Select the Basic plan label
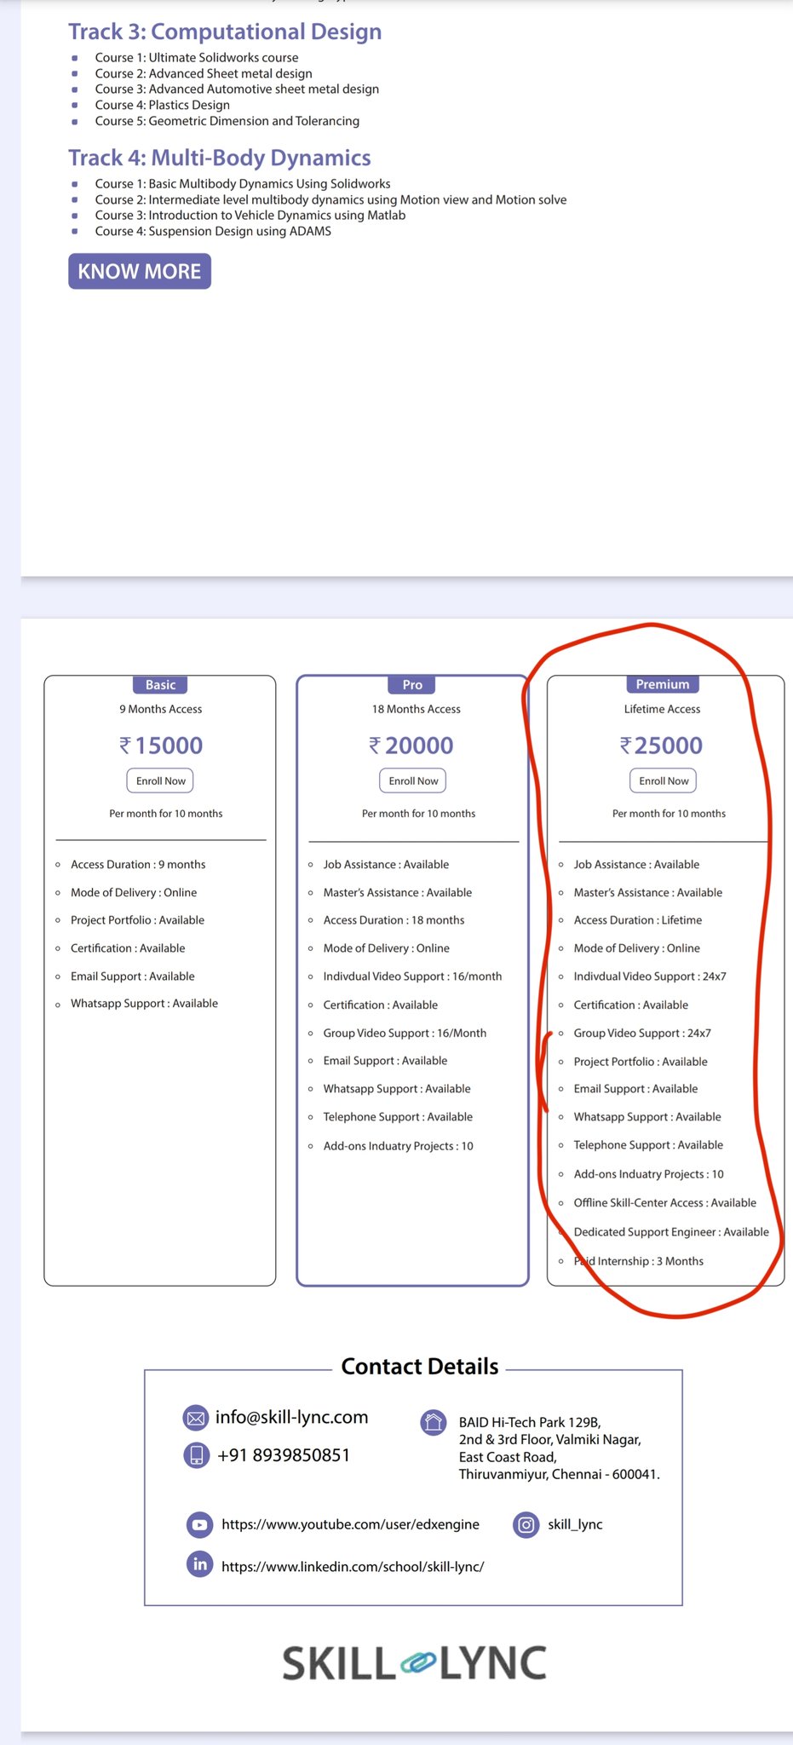 tap(160, 685)
